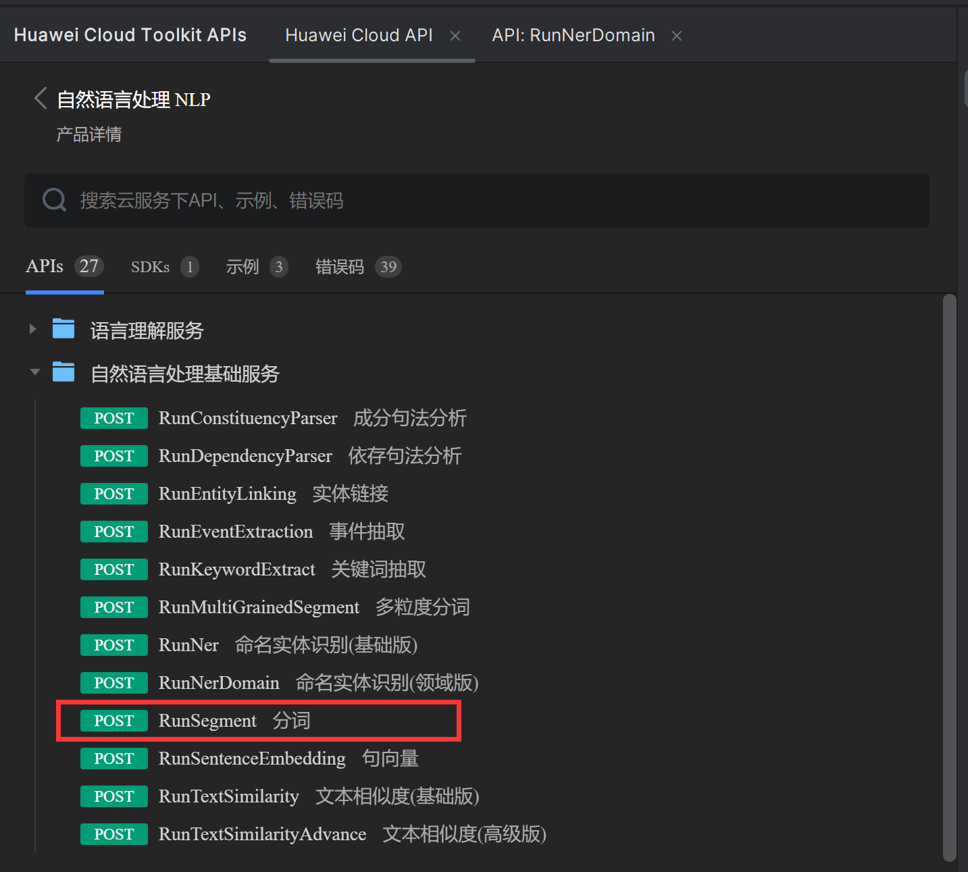968x872 pixels.
Task: Open the 示例 tab
Action: coord(257,267)
